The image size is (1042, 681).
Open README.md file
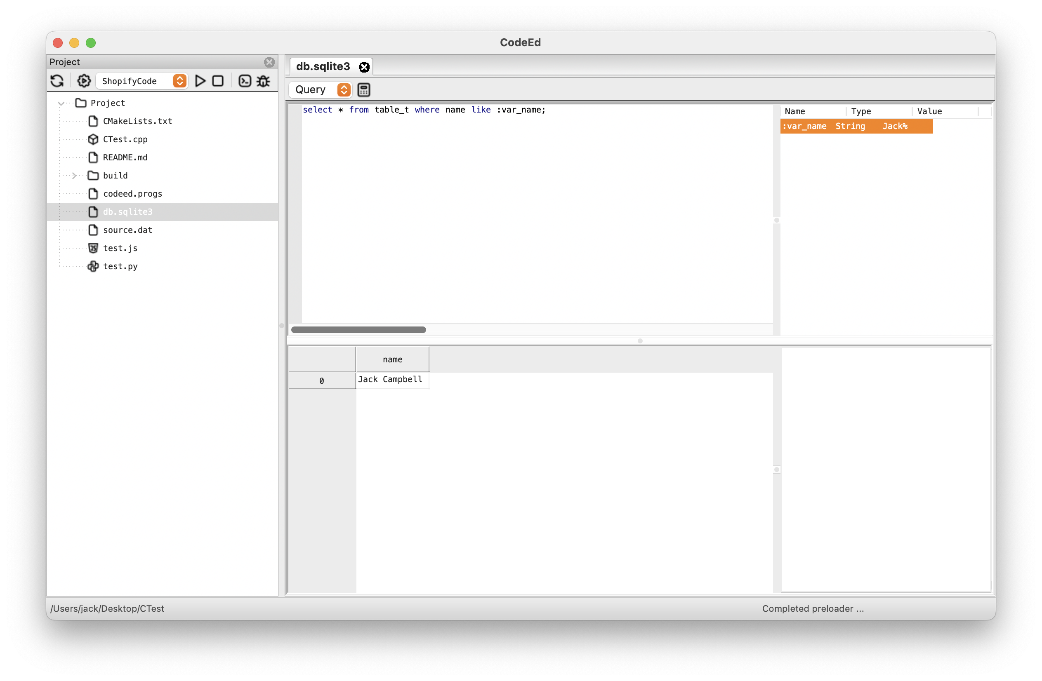coord(125,157)
